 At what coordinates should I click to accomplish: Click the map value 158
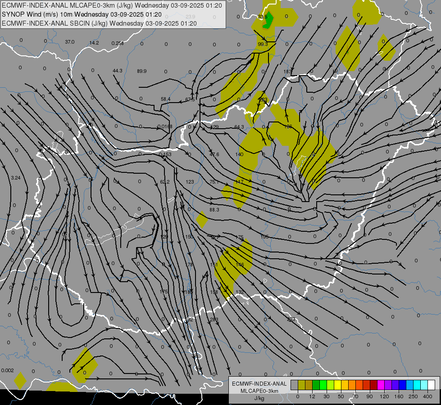pyautogui.click(x=214, y=292)
